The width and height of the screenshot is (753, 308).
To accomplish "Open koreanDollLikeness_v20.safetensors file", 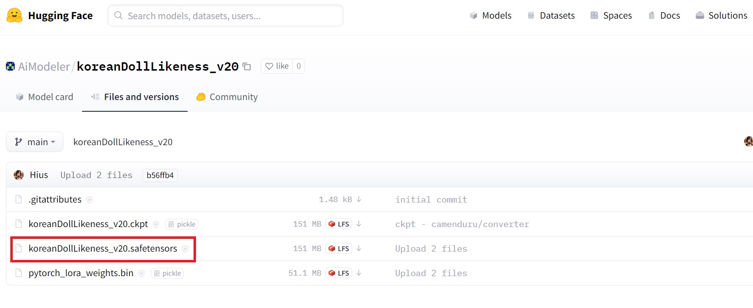I will (103, 249).
